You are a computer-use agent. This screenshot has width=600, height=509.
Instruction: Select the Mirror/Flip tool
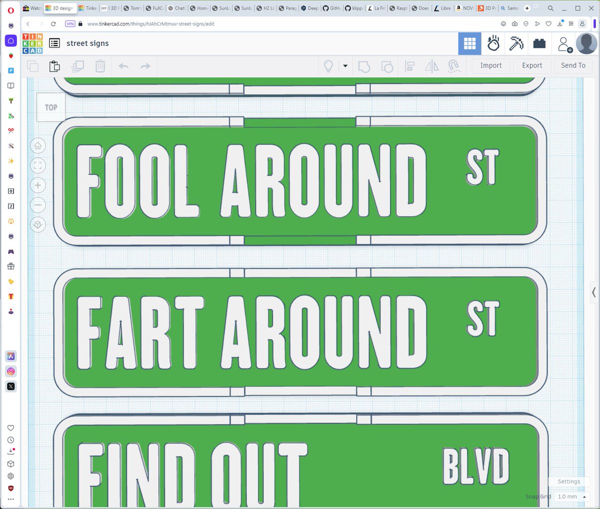pos(431,66)
